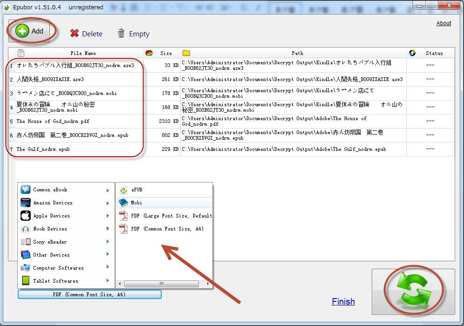Image resolution: width=464 pixels, height=326 pixels.
Task: Expand the Common eBook submenu arrow
Action: coord(108,190)
